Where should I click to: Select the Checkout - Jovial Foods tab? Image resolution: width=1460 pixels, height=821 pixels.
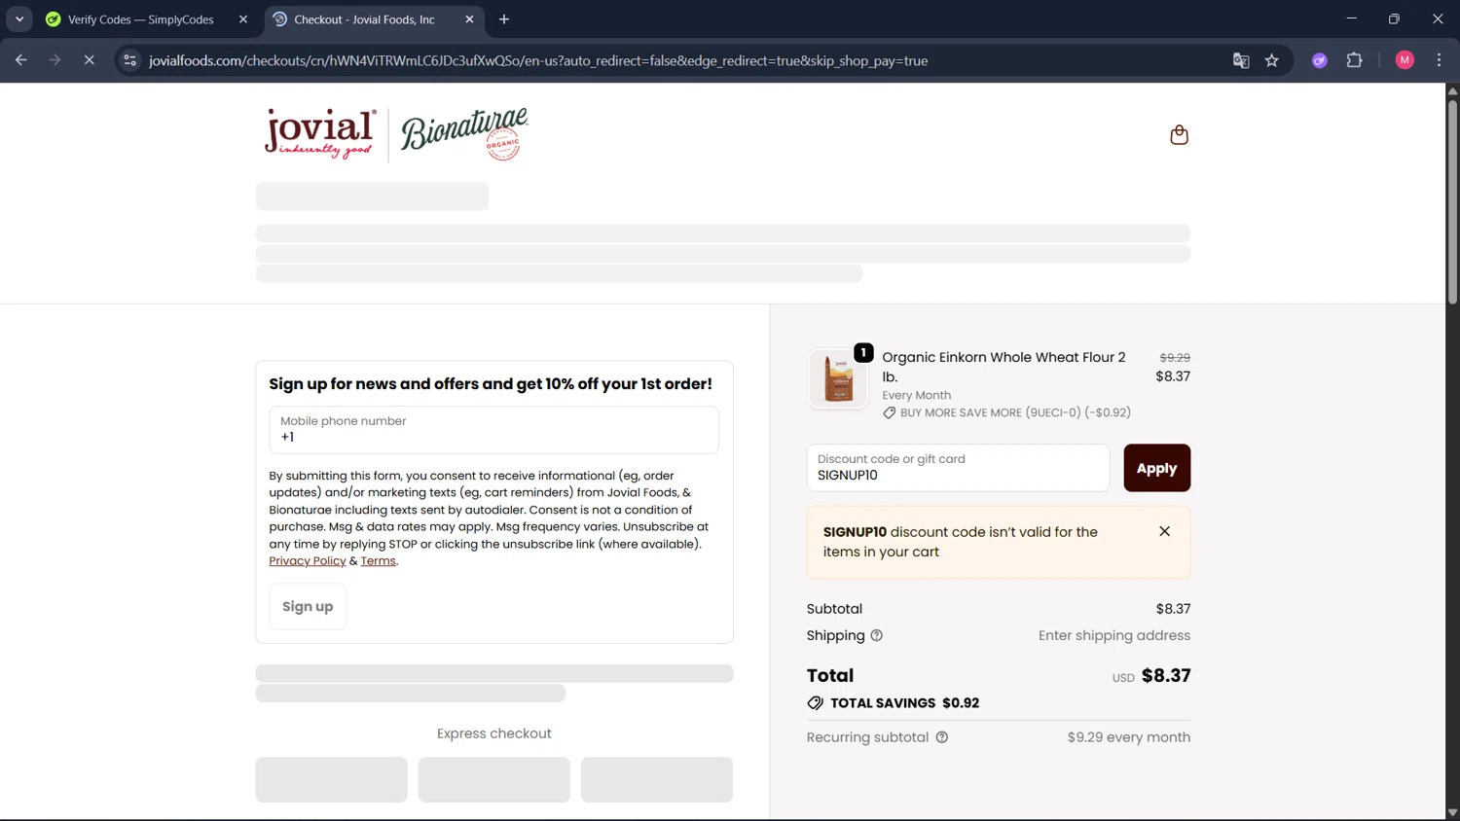click(x=364, y=19)
